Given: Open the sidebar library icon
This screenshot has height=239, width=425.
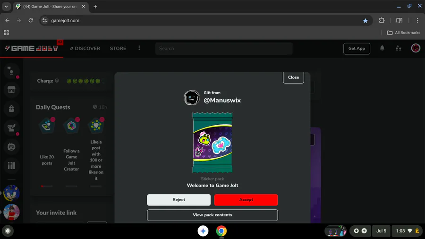Looking at the screenshot, I should point(11,166).
